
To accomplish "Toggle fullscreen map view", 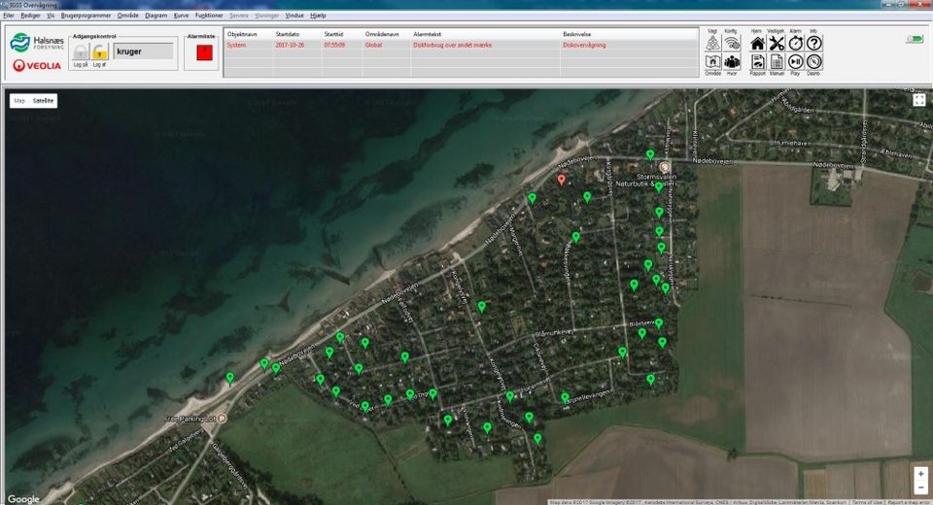I will pyautogui.click(x=918, y=99).
